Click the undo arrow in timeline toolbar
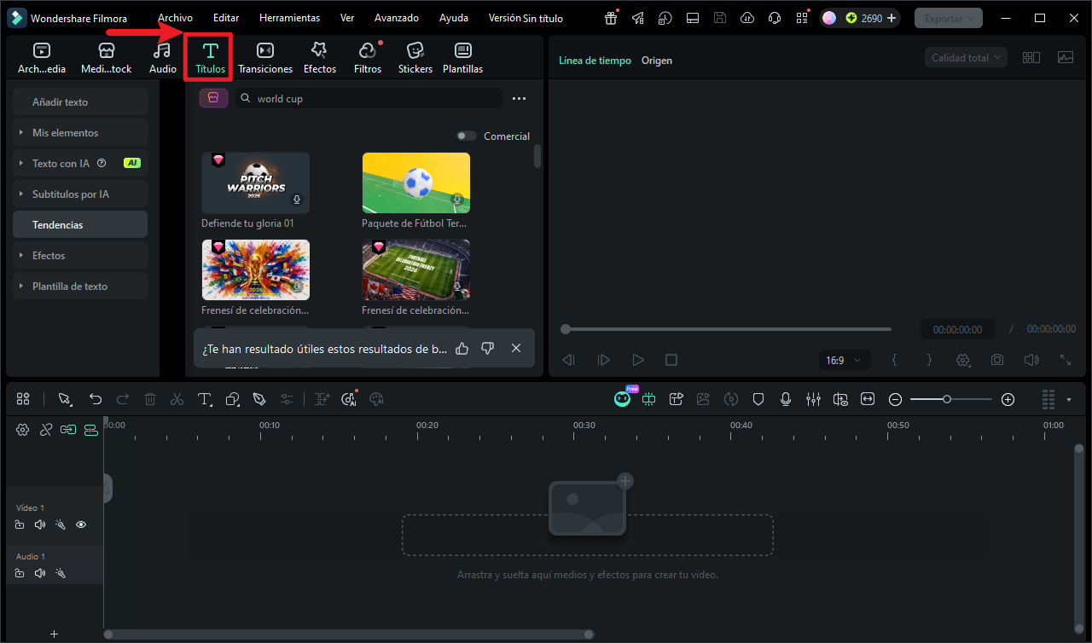 click(x=96, y=399)
